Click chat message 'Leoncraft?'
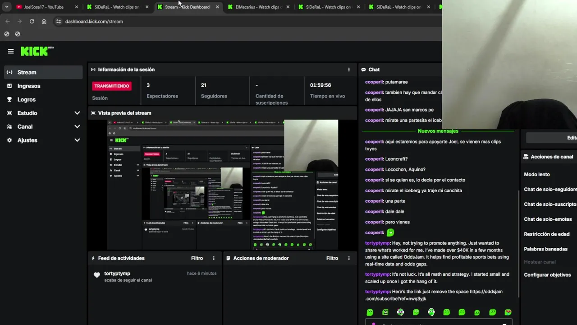 click(x=396, y=159)
